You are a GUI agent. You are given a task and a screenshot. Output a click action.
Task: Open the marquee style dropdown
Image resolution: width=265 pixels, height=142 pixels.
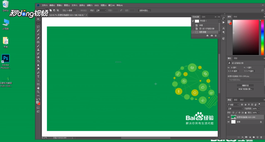coord(101,10)
